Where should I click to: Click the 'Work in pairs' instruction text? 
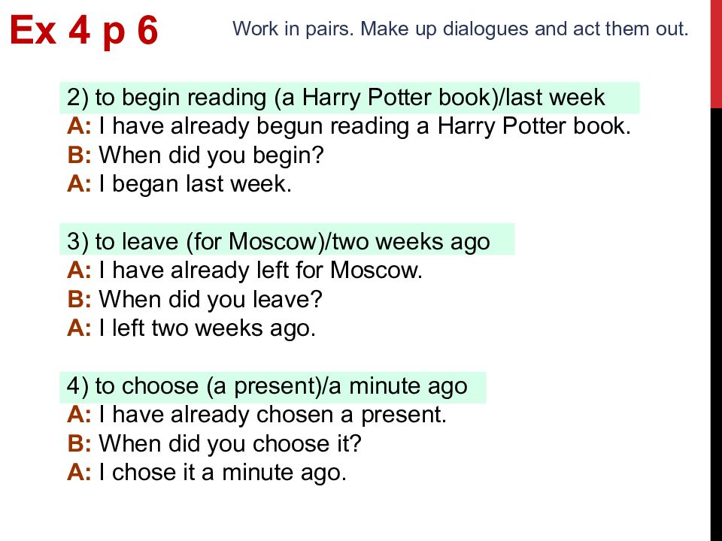(x=460, y=29)
